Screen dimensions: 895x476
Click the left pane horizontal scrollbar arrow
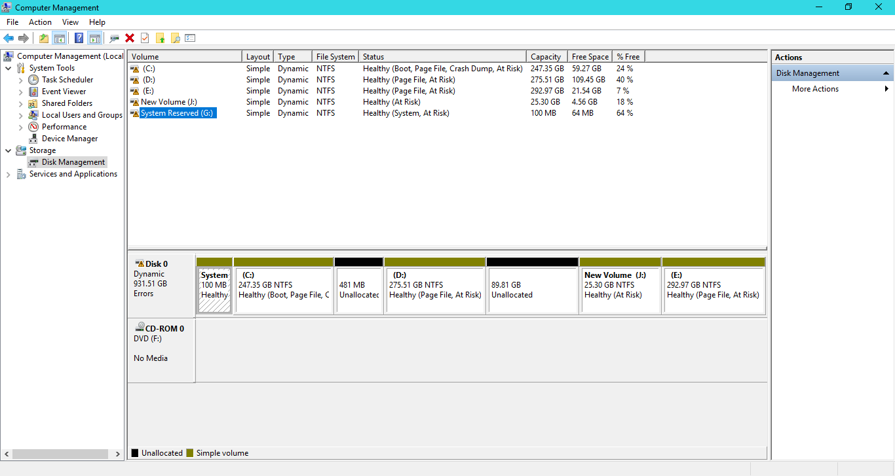point(5,453)
